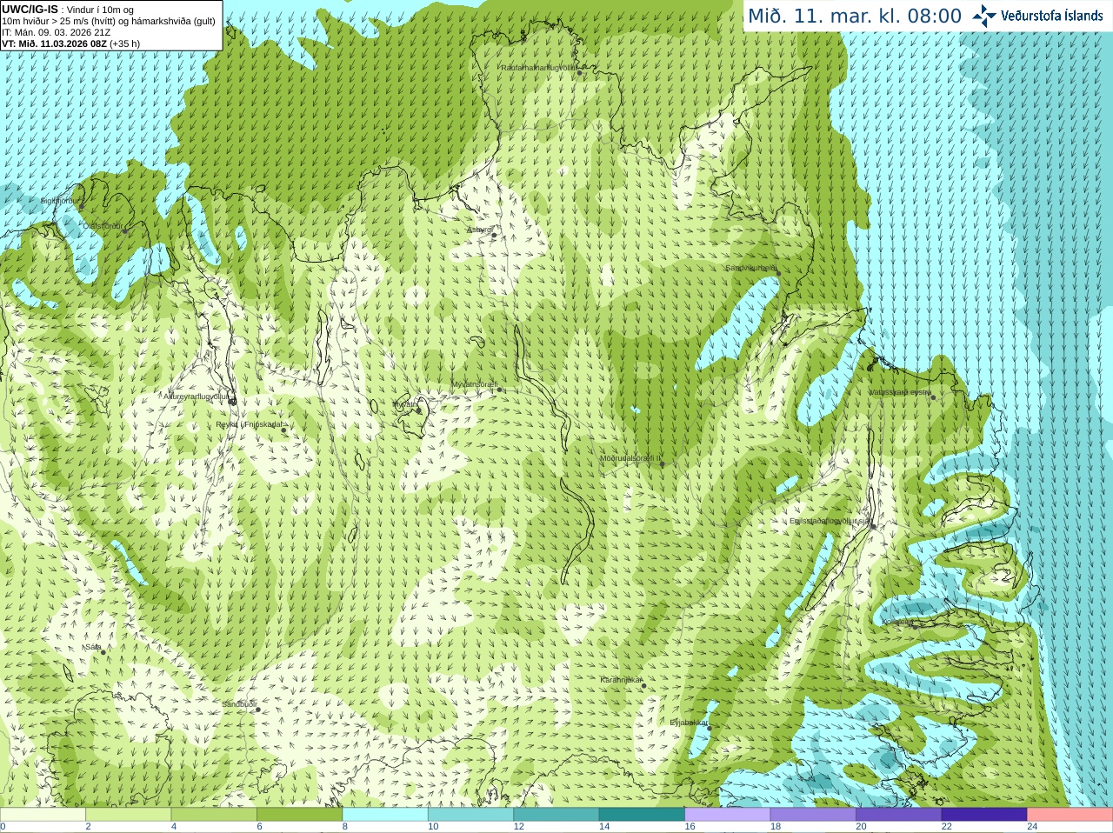The image size is (1113, 833).
Task: Click the 12–14 m/s teal legend swatch
Action: tap(556, 815)
